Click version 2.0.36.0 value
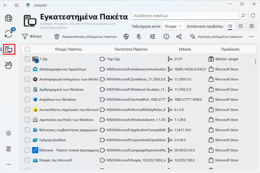 (180, 140)
